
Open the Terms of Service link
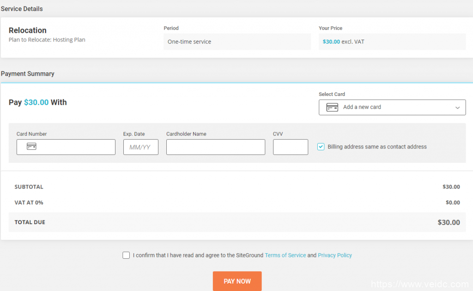point(285,255)
